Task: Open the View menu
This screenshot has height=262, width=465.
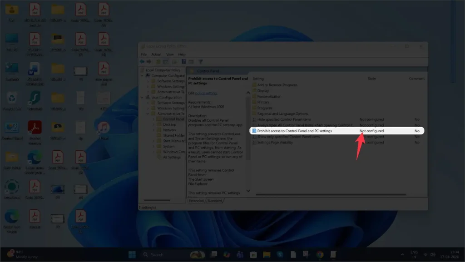Action: coord(170,54)
